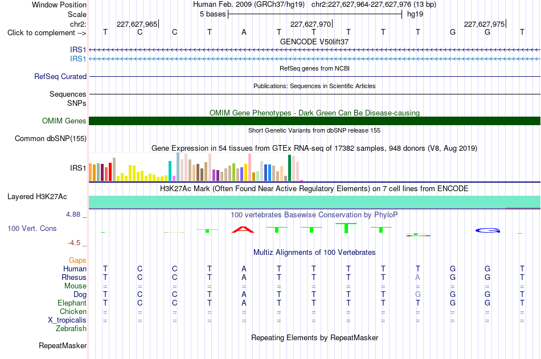Click the faded A mismatch in Rhesus row

coord(418,277)
